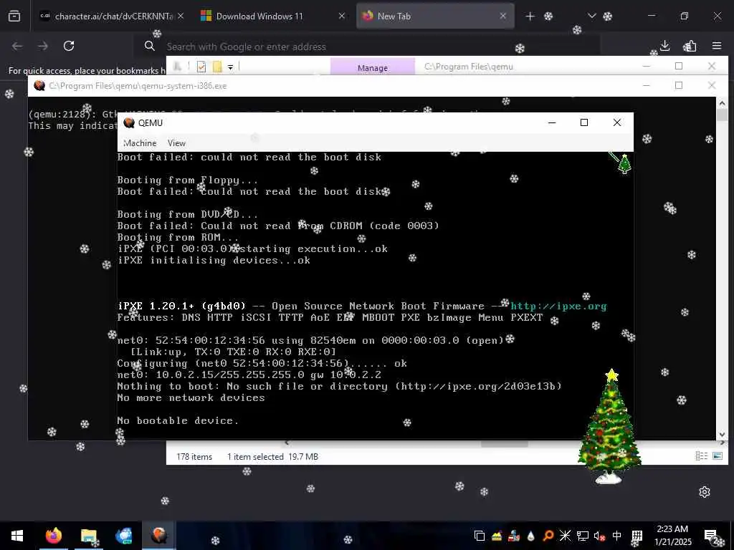Open Firefox from the taskbar
Viewport: 734px width, 550px height.
pyautogui.click(x=53, y=536)
